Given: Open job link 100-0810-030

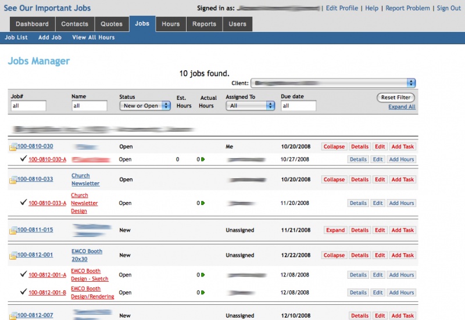Looking at the screenshot, I should click(35, 146).
